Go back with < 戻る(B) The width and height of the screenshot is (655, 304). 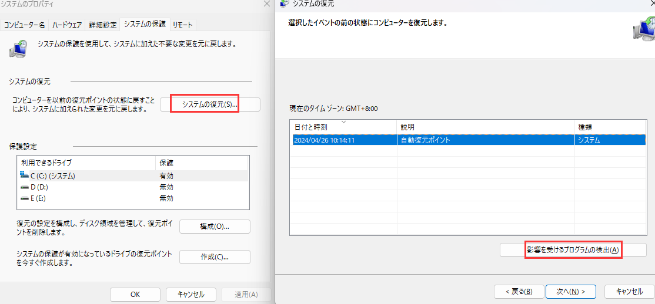point(519,292)
